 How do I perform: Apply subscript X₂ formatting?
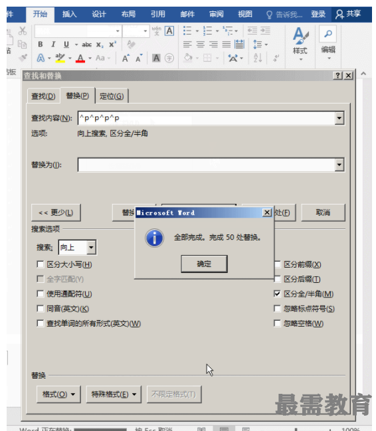click(x=100, y=44)
